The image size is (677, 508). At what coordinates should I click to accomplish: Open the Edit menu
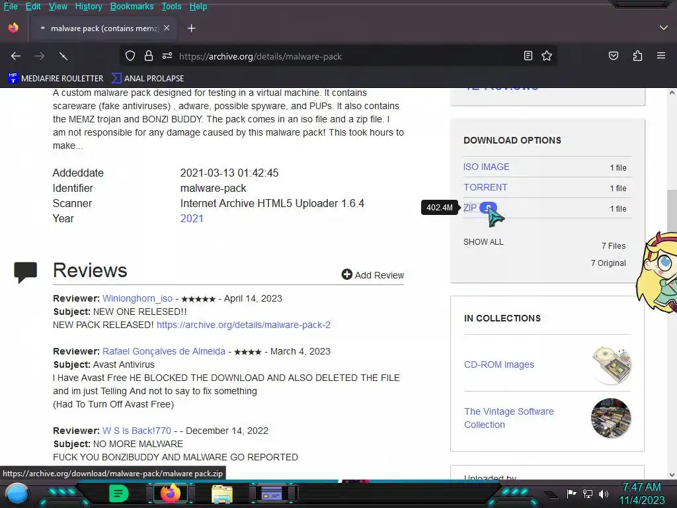coord(33,6)
